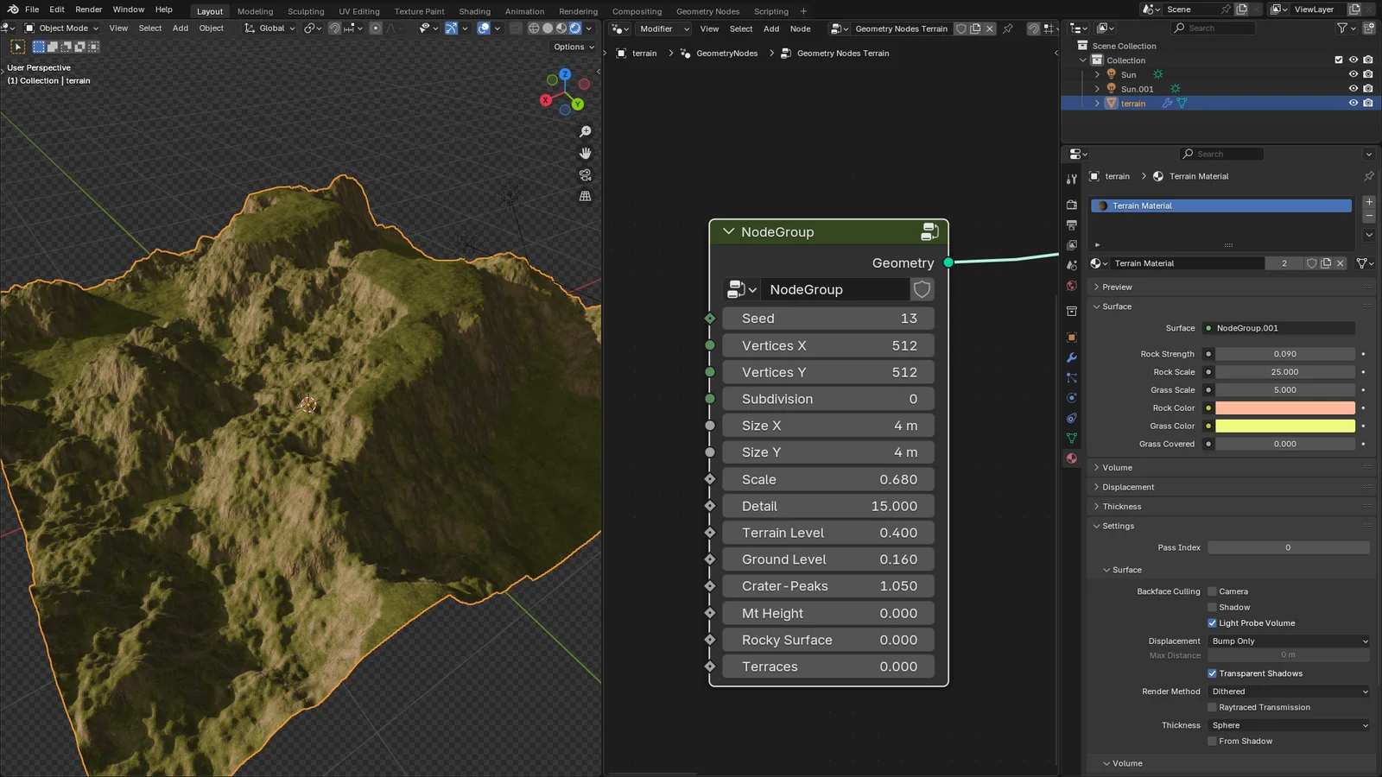Enable Wireframe viewport shading

pyautogui.click(x=534, y=28)
